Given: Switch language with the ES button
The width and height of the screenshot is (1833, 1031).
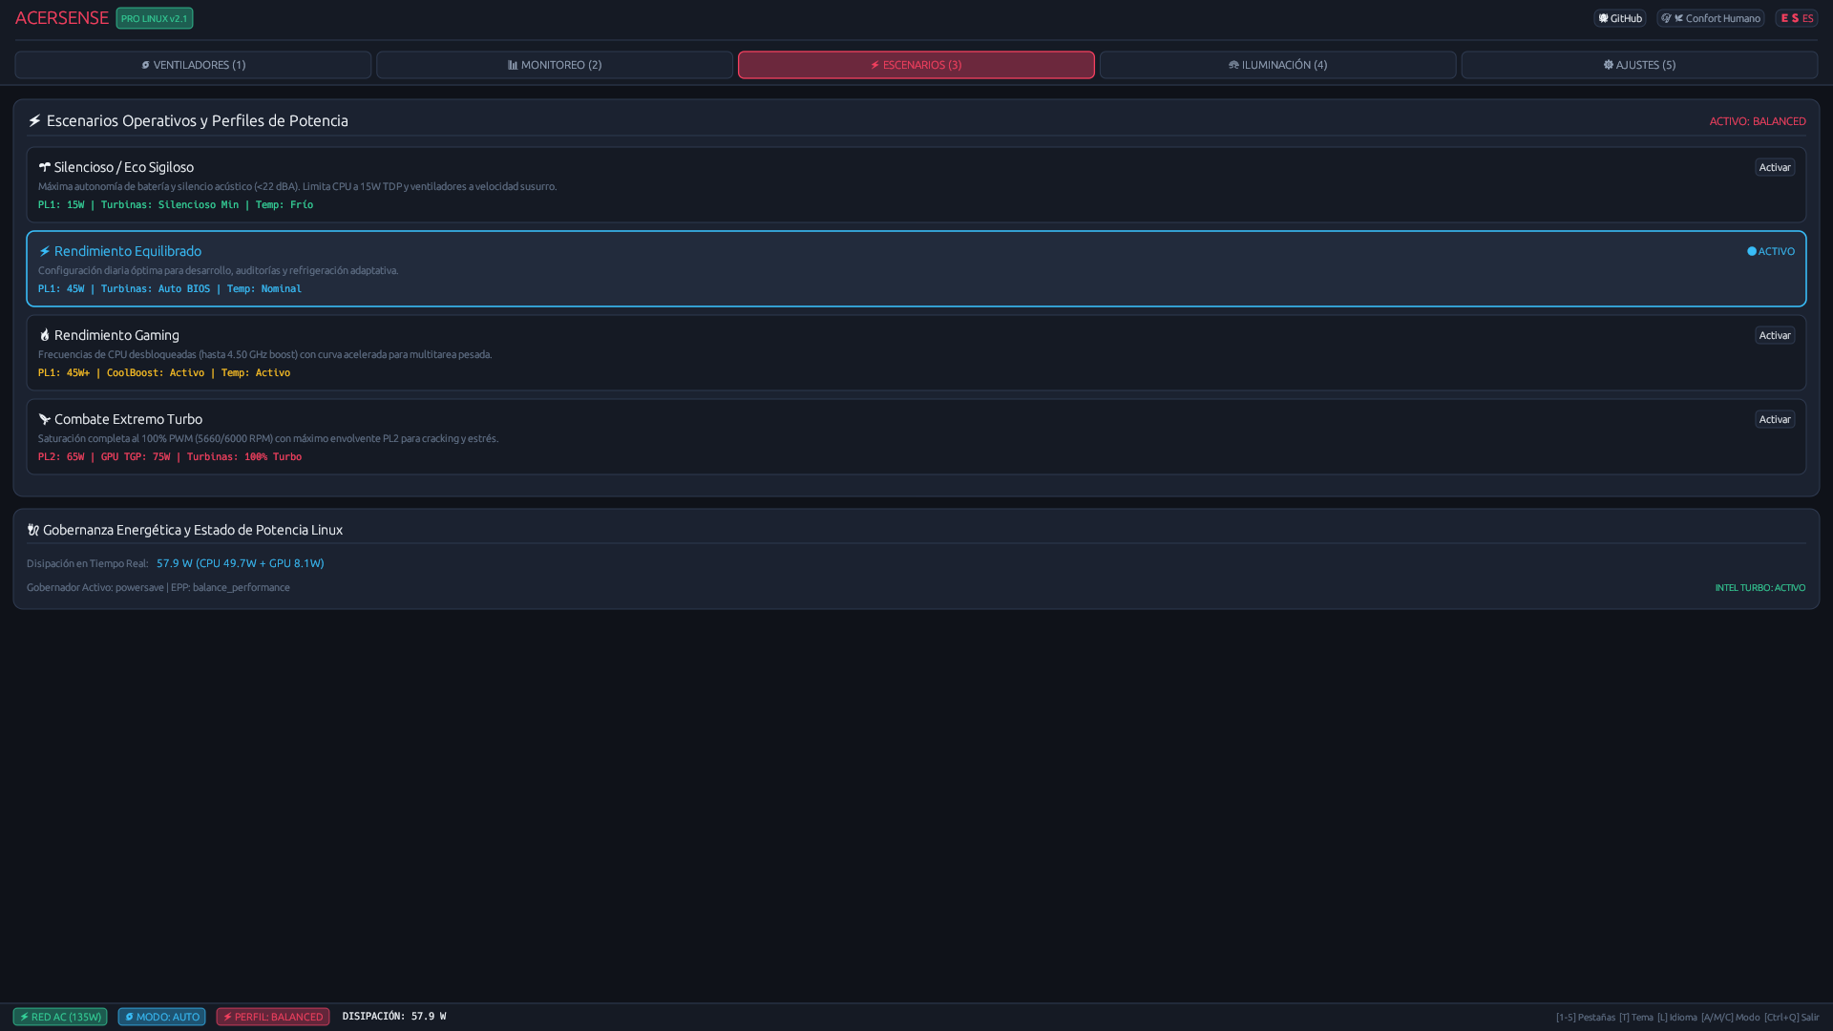Looking at the screenshot, I should (x=1797, y=18).
